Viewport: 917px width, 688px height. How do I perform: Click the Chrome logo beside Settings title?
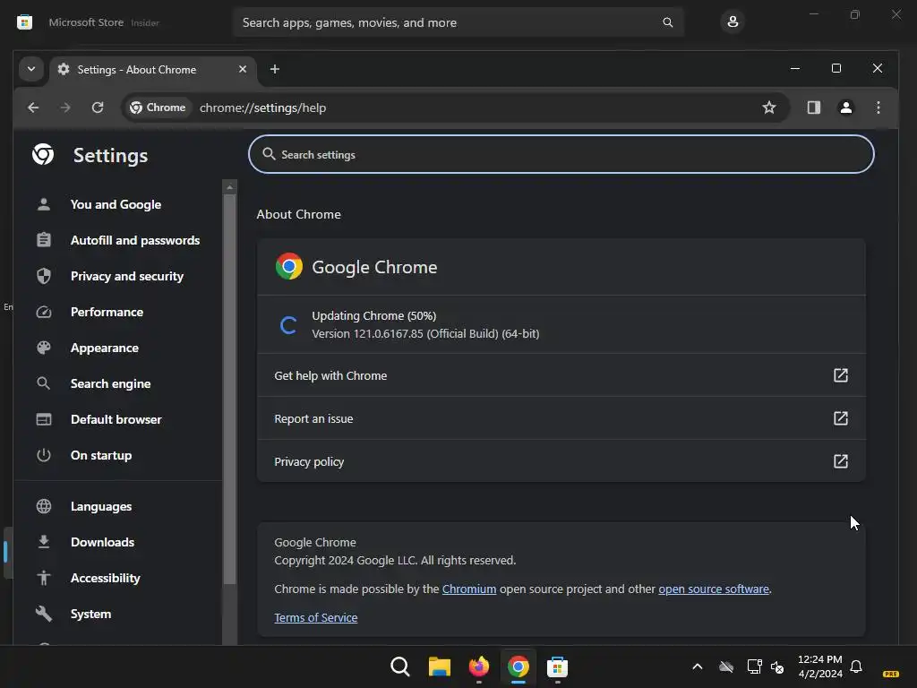click(43, 154)
